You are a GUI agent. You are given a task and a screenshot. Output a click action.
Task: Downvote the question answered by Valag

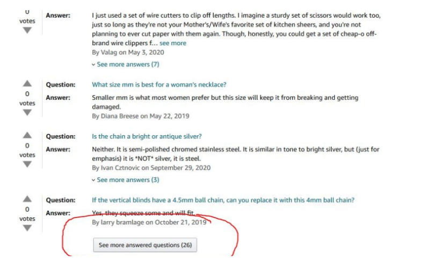(27, 30)
